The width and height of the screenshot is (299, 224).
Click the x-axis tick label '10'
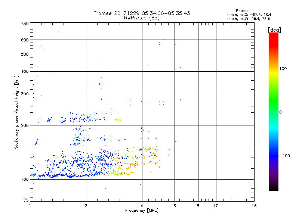(216, 206)
